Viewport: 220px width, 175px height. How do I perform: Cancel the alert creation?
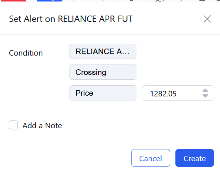(x=151, y=158)
